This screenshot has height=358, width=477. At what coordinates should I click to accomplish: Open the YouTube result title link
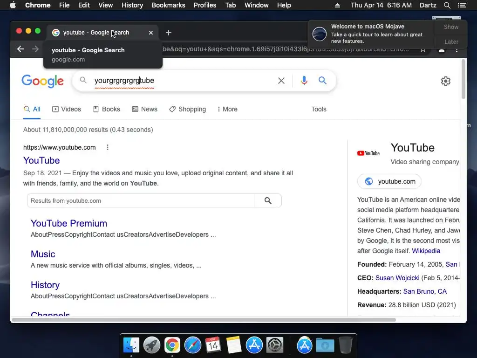[41, 160]
